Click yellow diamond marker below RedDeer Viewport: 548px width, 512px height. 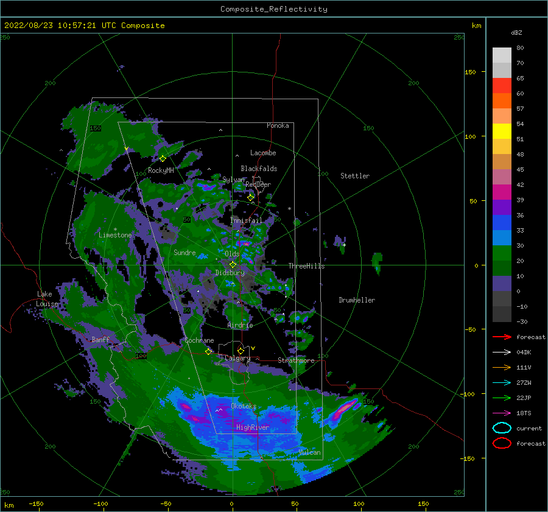point(251,197)
